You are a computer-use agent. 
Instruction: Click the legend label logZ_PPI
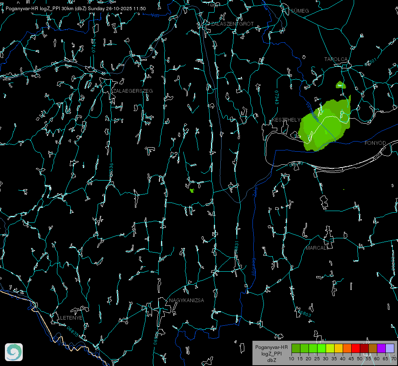pyautogui.click(x=271, y=353)
